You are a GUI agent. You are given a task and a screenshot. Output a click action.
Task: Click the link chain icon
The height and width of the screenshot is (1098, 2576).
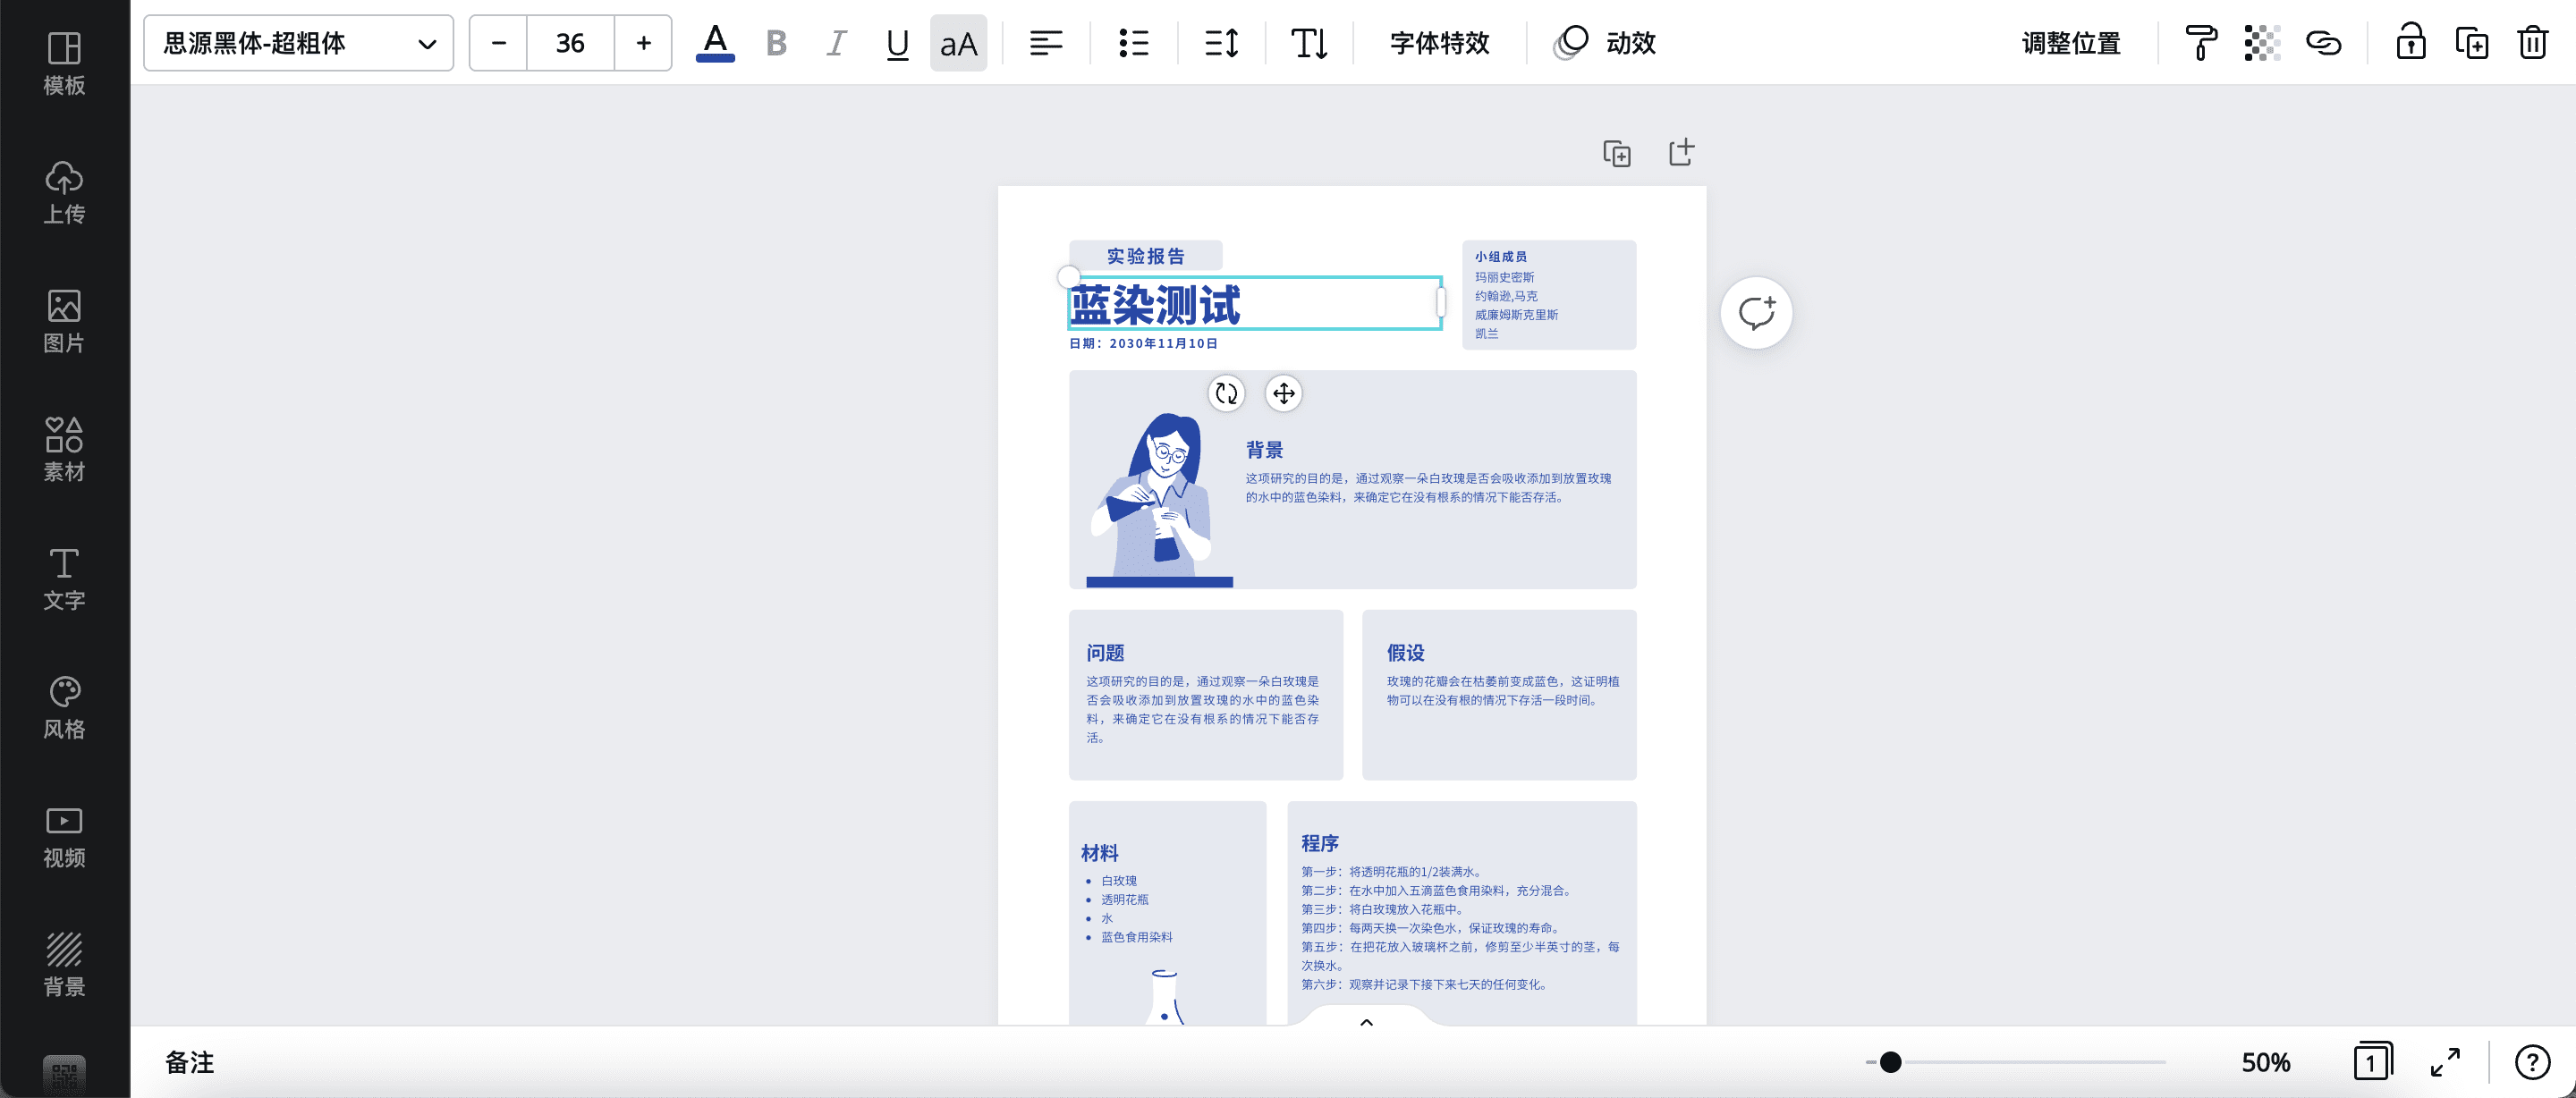2323,43
